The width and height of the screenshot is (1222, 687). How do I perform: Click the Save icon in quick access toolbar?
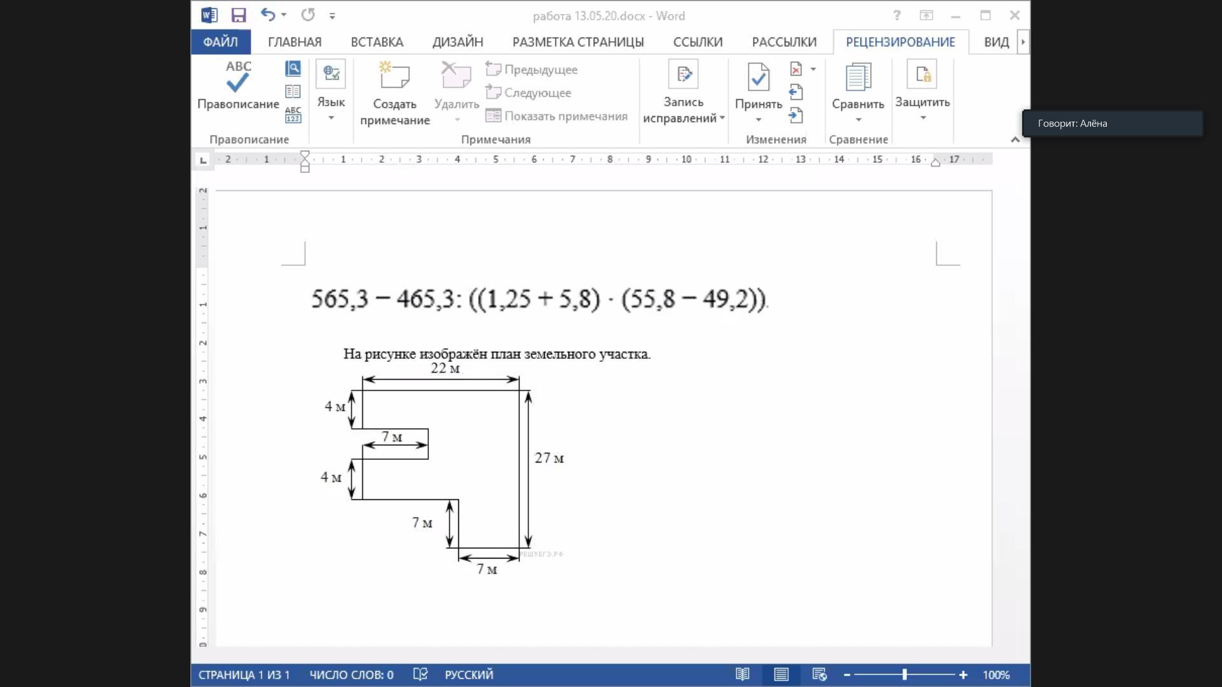click(x=239, y=15)
